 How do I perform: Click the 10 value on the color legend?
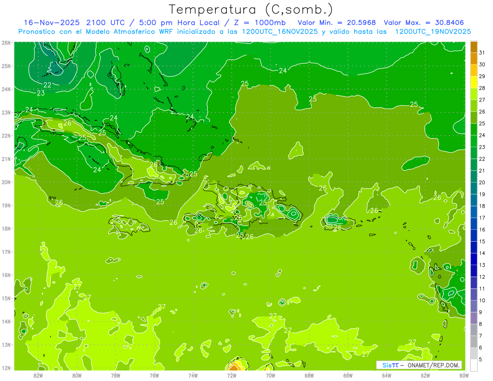[x=481, y=300]
